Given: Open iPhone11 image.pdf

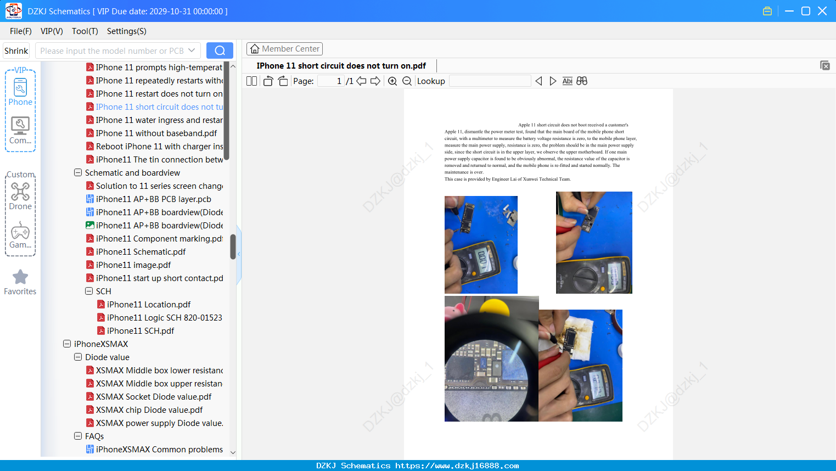Looking at the screenshot, I should pyautogui.click(x=133, y=265).
